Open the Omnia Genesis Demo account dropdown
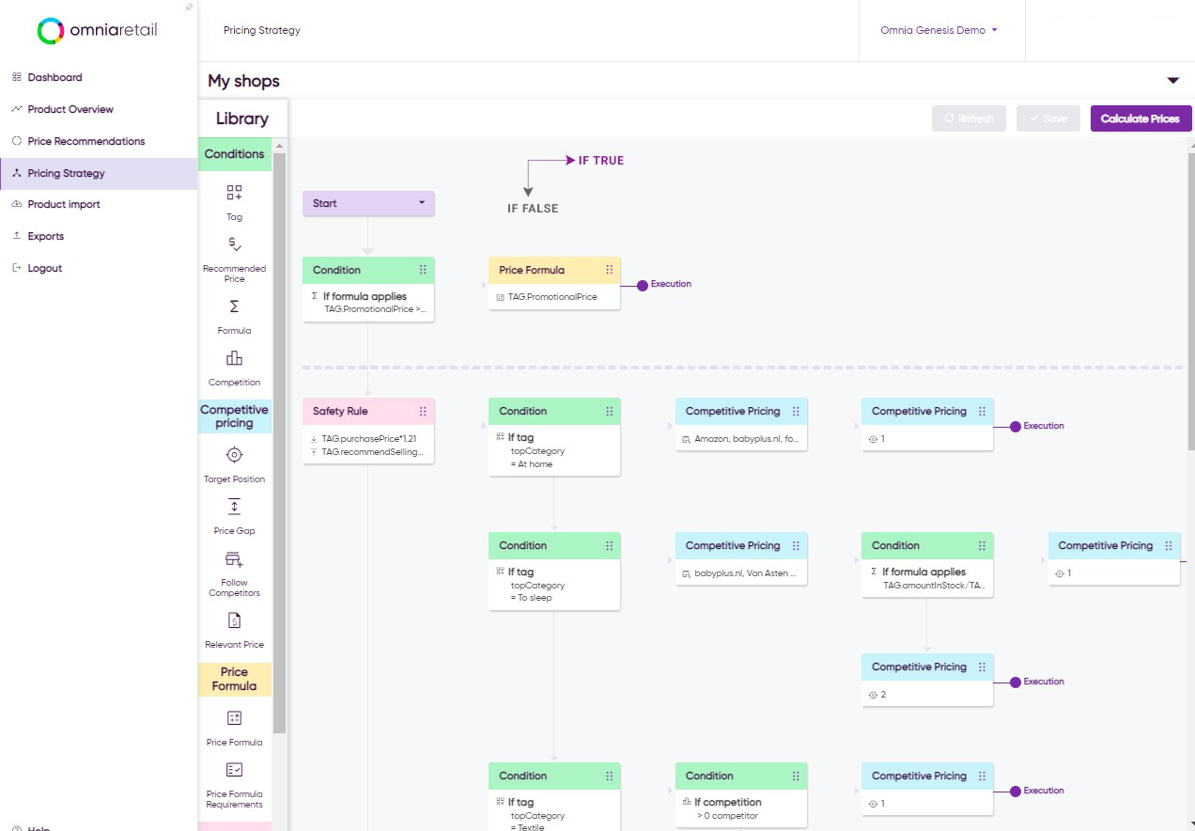Image resolution: width=1195 pixels, height=831 pixels. (939, 30)
